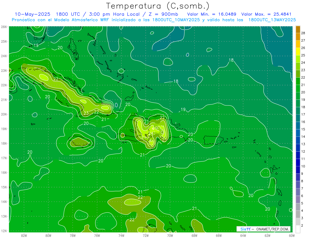Click the "21N" latitude axis label
The width and height of the screenshot is (310, 239).
tap(4, 100)
